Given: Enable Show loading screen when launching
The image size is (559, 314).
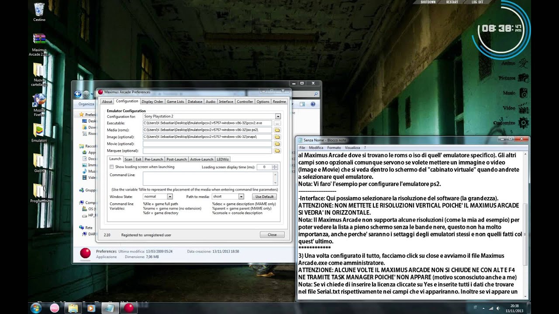Looking at the screenshot, I should click(x=111, y=167).
